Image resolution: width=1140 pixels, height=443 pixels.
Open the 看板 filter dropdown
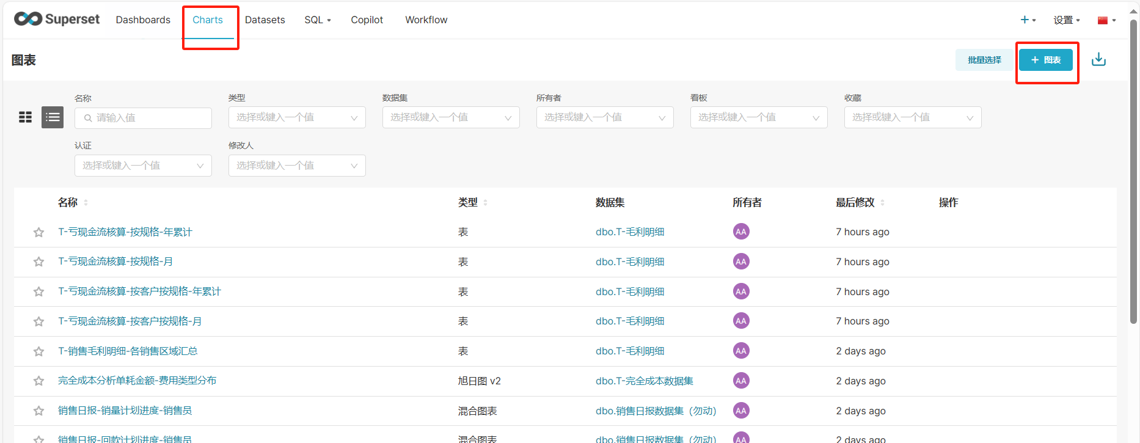tap(759, 117)
